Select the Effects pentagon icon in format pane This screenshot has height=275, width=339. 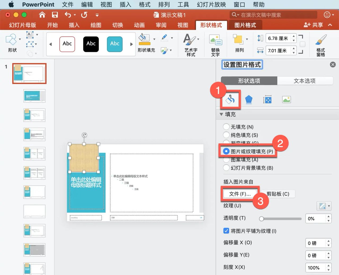(x=249, y=99)
